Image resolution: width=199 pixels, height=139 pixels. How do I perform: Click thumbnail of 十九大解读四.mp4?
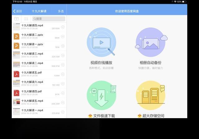coord(16,27)
